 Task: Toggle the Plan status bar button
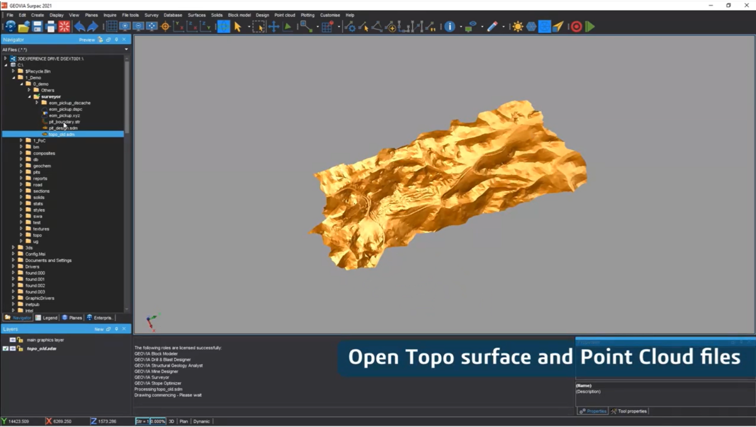184,421
